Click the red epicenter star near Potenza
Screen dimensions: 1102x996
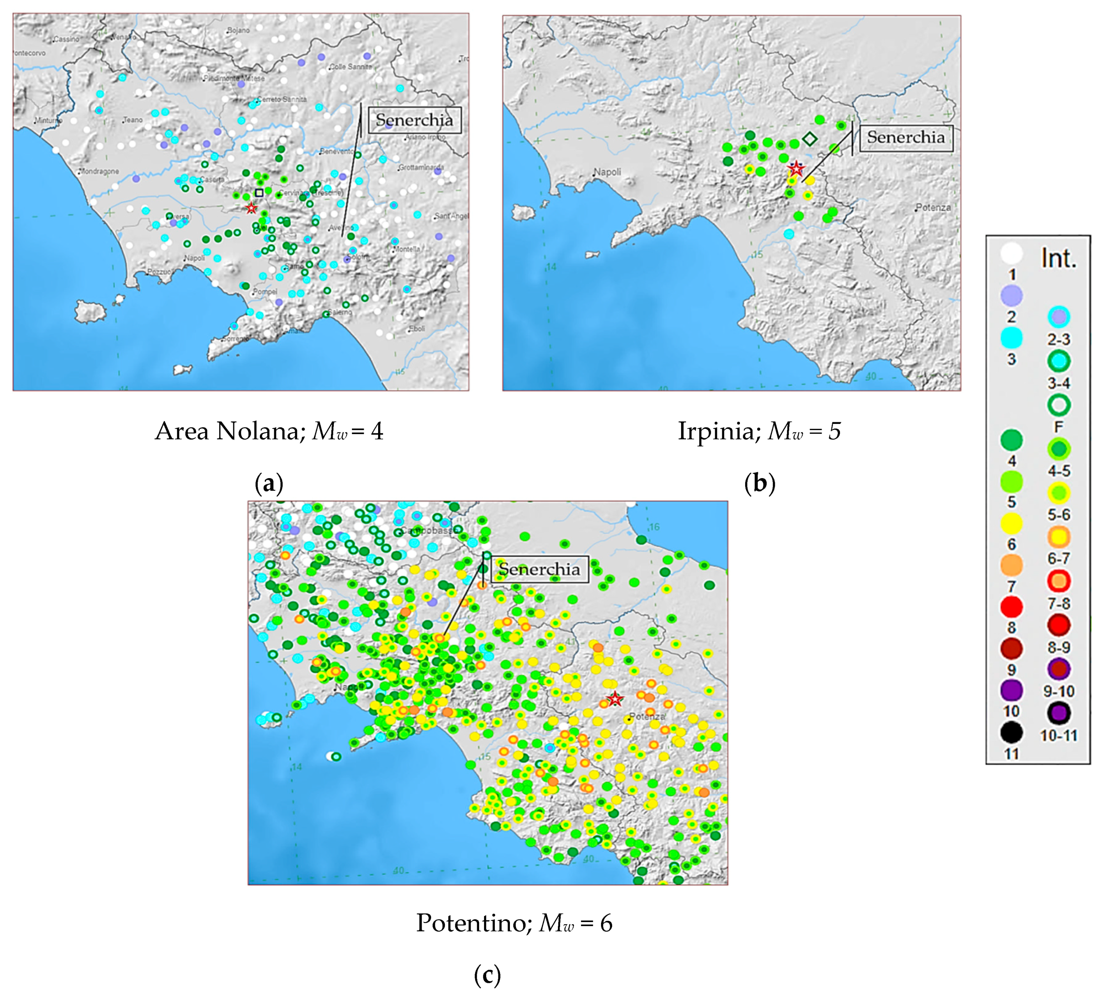tap(615, 699)
